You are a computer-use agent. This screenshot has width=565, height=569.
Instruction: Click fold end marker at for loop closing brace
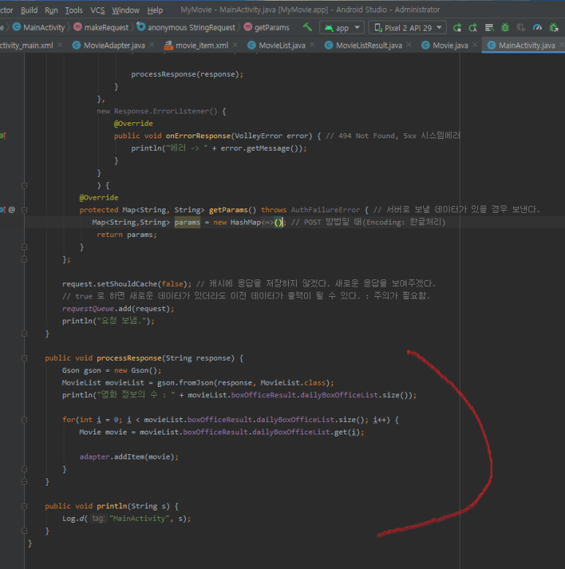coord(24,470)
